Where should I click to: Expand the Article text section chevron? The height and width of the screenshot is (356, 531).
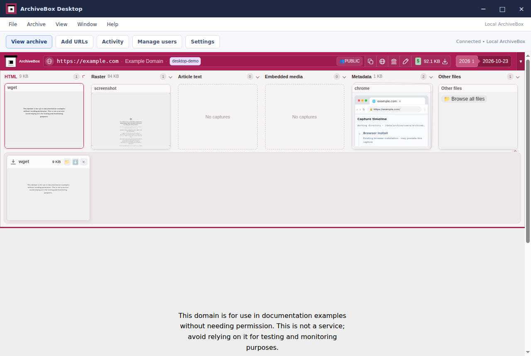pyautogui.click(x=258, y=77)
